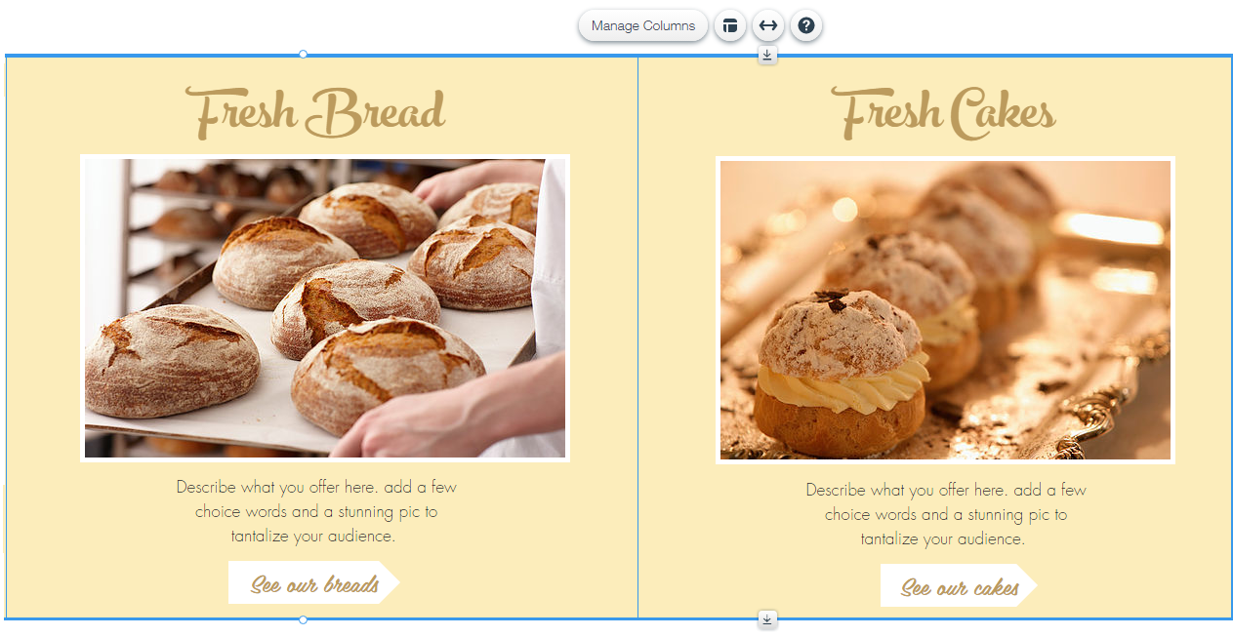
Task: Select the description text under cakes photo
Action: pyautogui.click(x=946, y=514)
